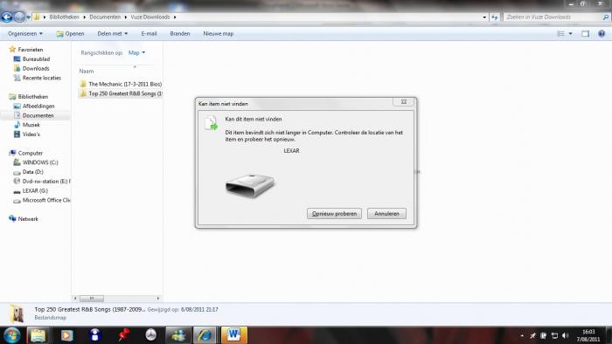Change the Rangschikken op Map dropdown
This screenshot has height=344, width=612.
pyautogui.click(x=136, y=52)
